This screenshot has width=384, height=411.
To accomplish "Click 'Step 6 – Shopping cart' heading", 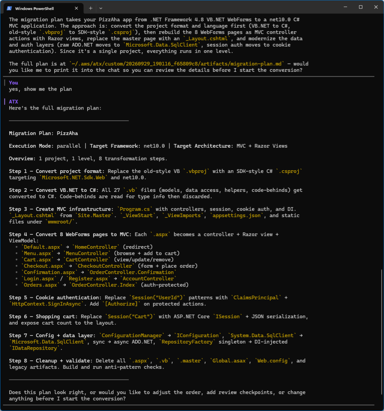I will point(43,317).
